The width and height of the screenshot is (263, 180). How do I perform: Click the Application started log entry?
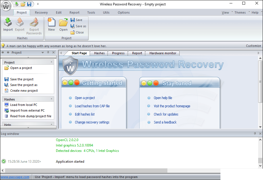[70, 161]
